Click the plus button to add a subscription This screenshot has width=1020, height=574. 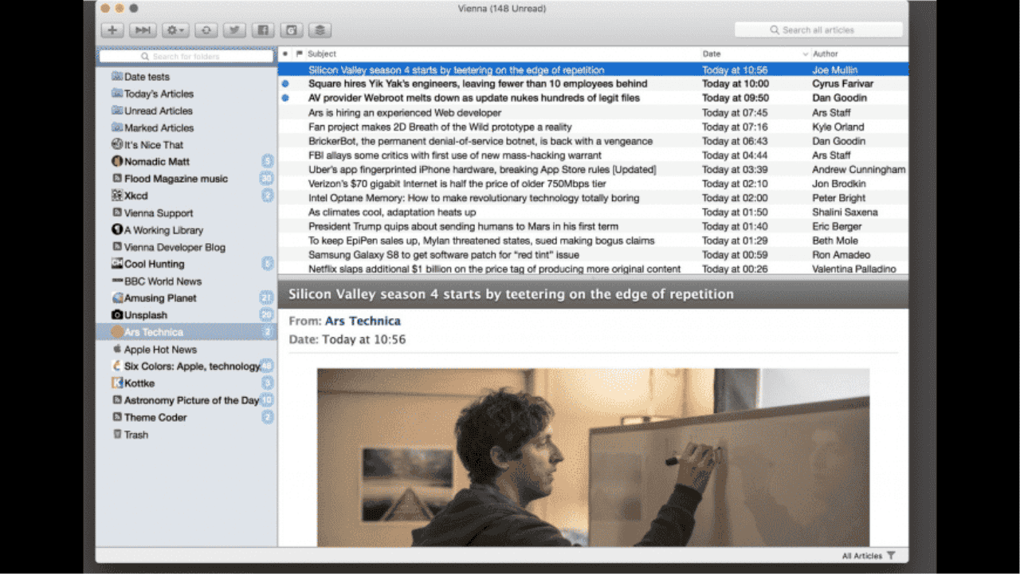tap(112, 30)
